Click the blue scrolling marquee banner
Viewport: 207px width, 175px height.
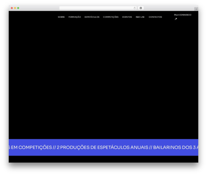tap(103, 147)
